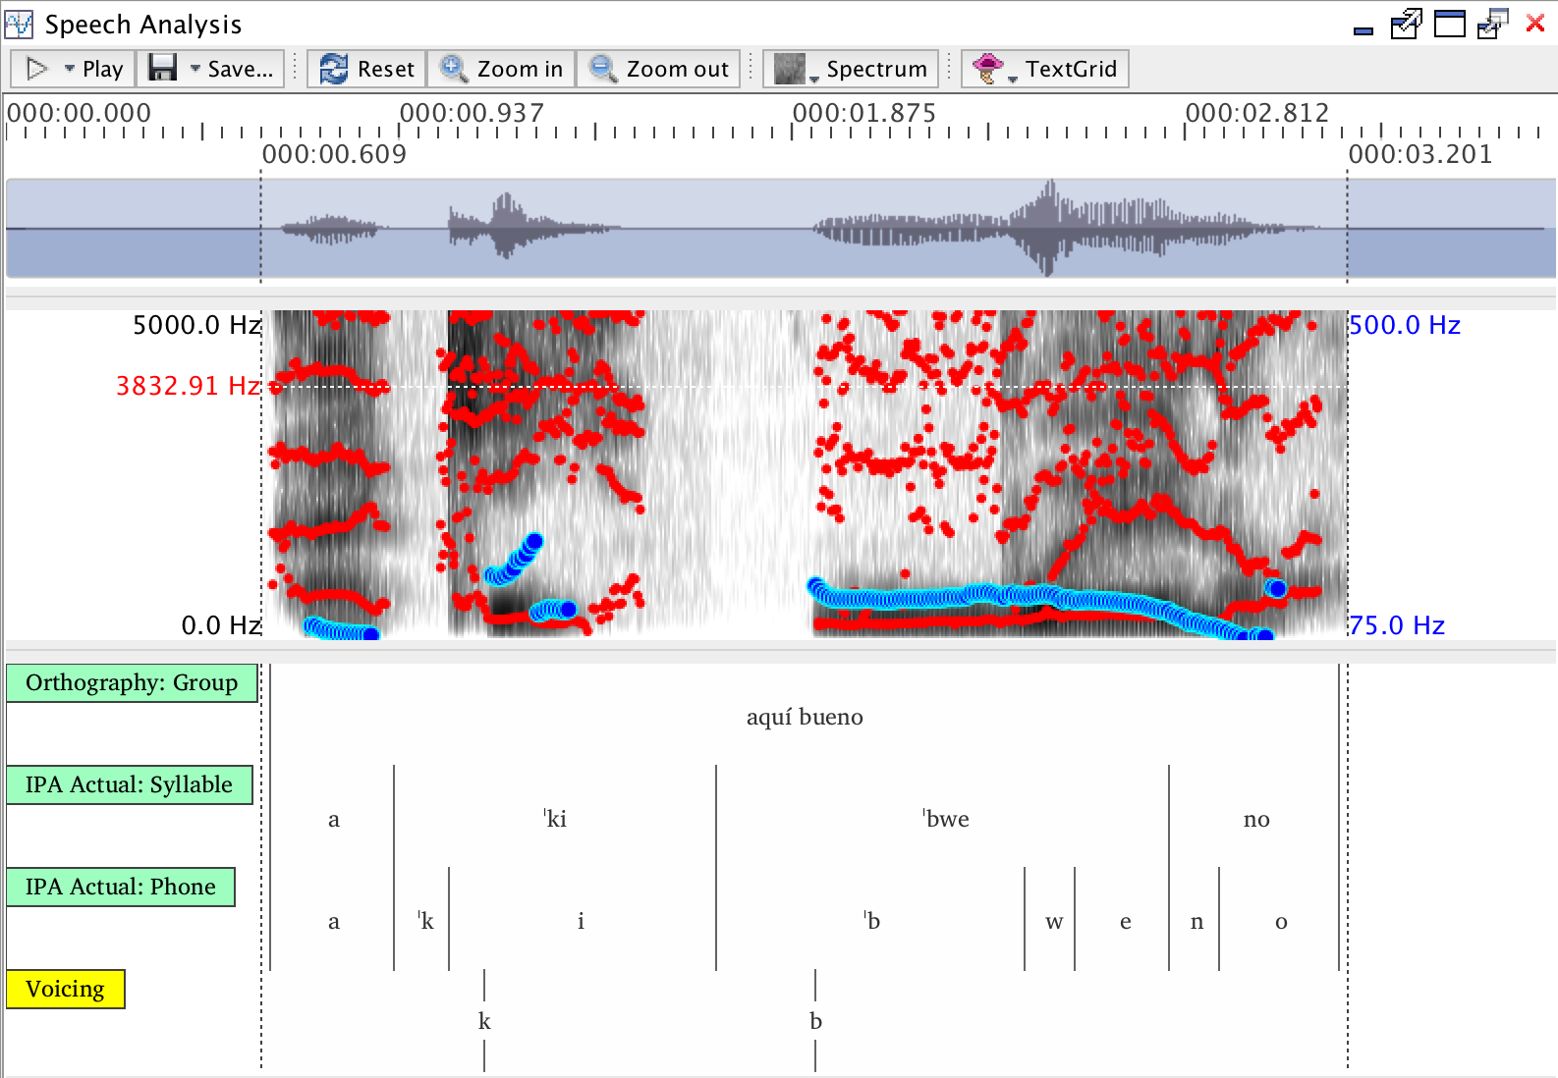Open the TextGrid menu
Screen dimensions: 1558x1078
point(1045,69)
